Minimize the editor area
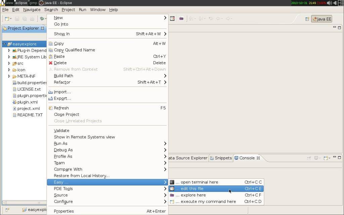This screenshot has width=344, height=215. click(335, 27)
